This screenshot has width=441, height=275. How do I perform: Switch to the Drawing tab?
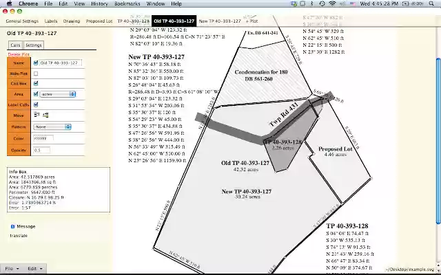click(72, 21)
